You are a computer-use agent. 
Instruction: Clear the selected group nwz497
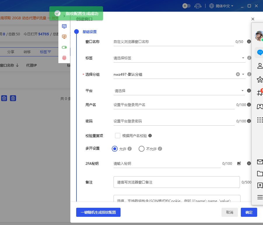tap(238, 74)
